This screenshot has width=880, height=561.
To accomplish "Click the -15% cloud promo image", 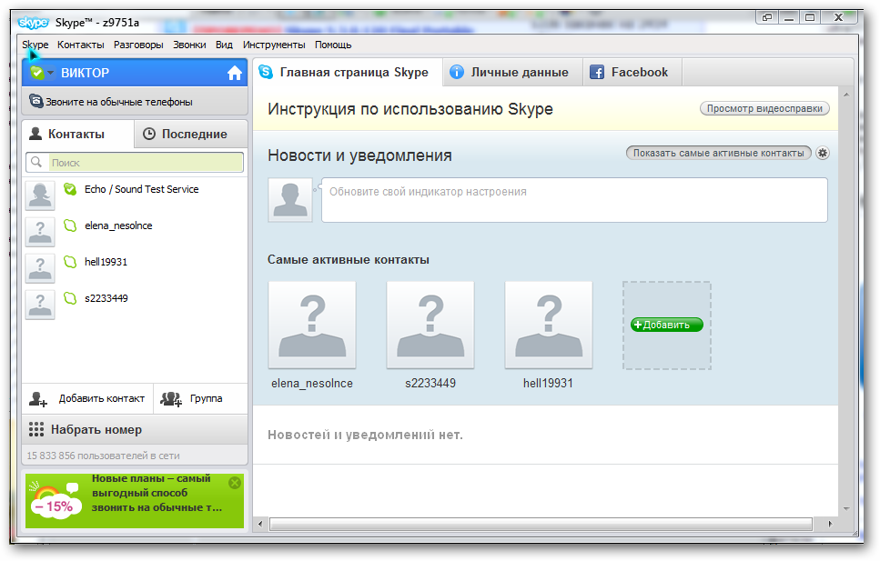I will pyautogui.click(x=55, y=500).
